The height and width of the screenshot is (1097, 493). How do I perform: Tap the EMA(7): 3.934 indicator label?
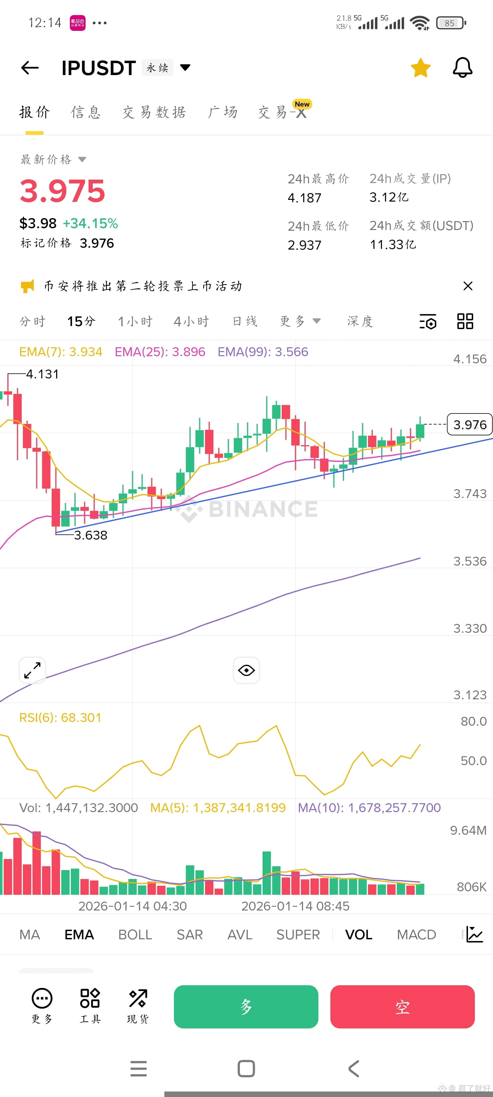click(61, 352)
